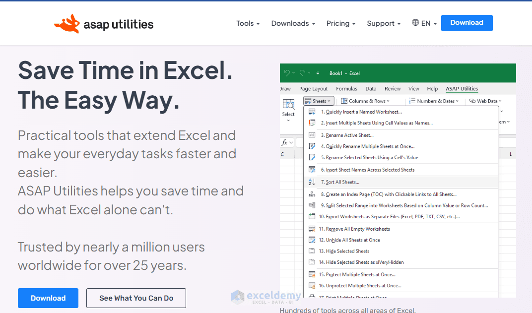This screenshot has height=313, width=532.
Task: Choose 15. Protect Multiple Sheets at Once
Action: pos(401,274)
